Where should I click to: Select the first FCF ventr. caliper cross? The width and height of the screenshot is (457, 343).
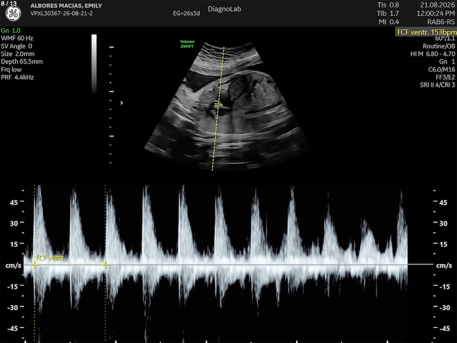click(34, 265)
